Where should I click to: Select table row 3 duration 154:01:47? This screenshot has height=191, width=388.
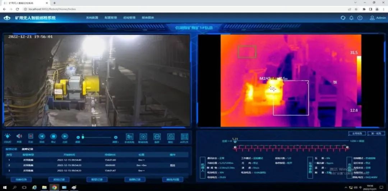[110, 171]
